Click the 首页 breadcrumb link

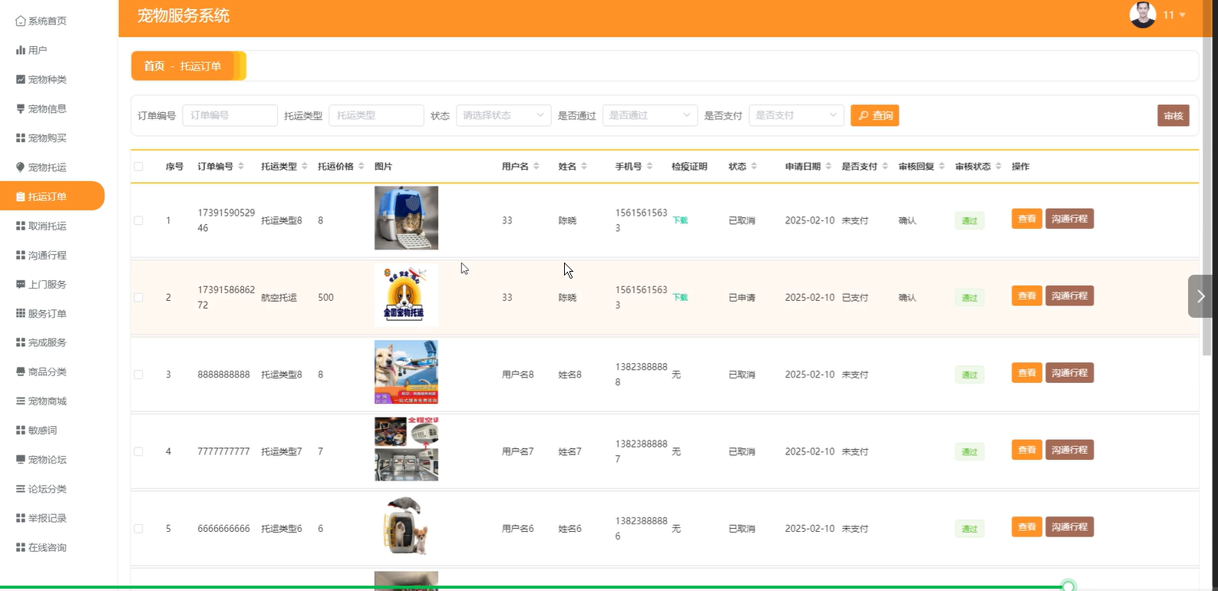[x=154, y=66]
